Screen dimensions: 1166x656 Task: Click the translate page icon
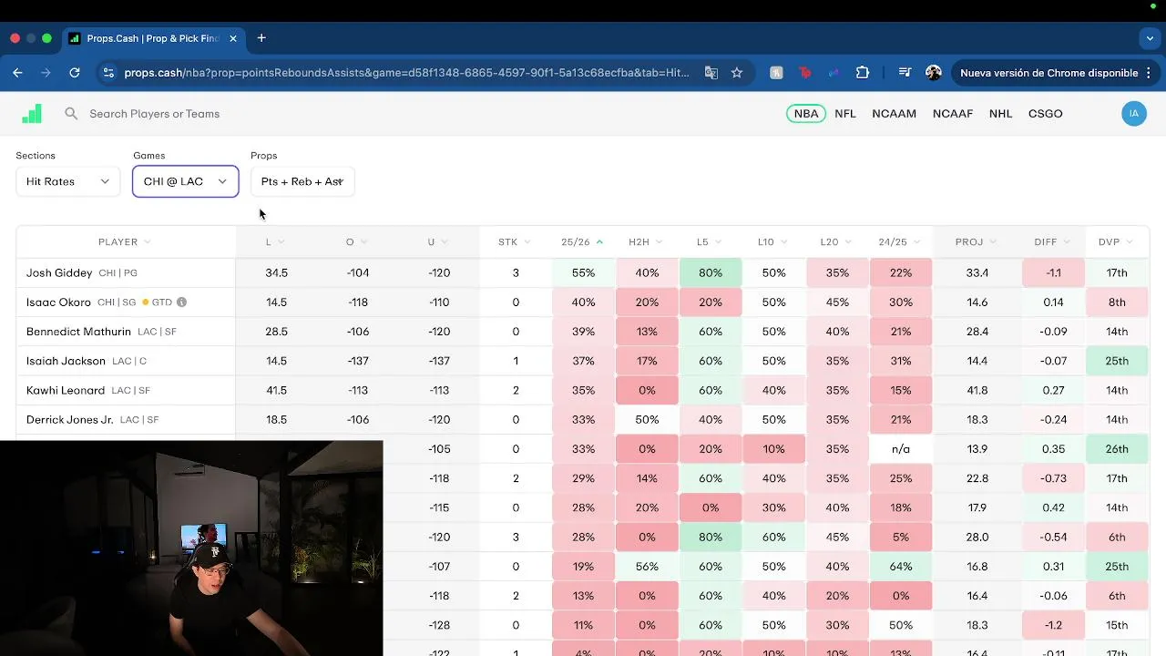[x=711, y=73]
